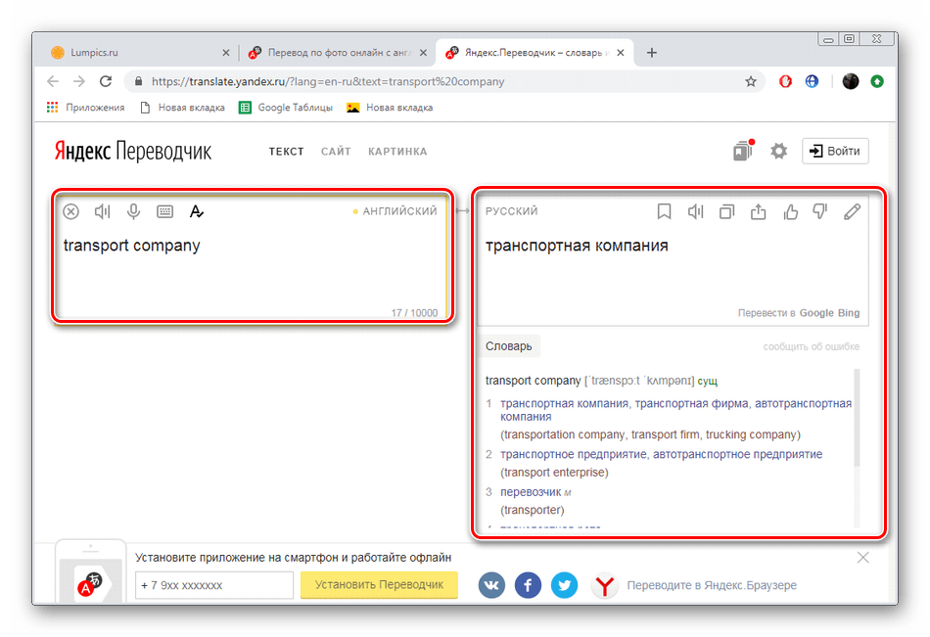The height and width of the screenshot is (637, 930).
Task: Open 'Переводите в Яндекс.Браузере' link
Action: click(712, 585)
